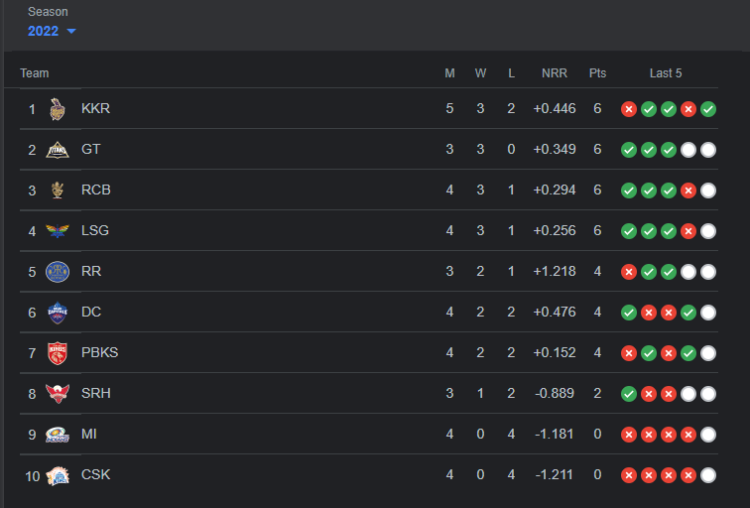Open the CSK team name link
The height and width of the screenshot is (508, 750).
(95, 475)
